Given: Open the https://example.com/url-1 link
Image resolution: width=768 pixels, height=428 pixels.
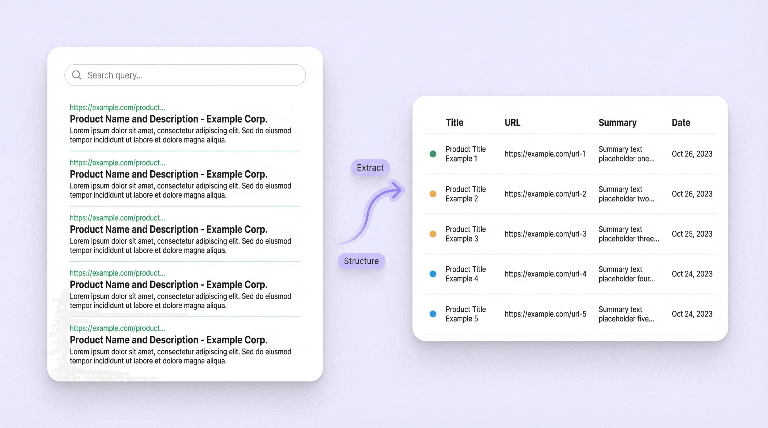Looking at the screenshot, I should tap(545, 154).
